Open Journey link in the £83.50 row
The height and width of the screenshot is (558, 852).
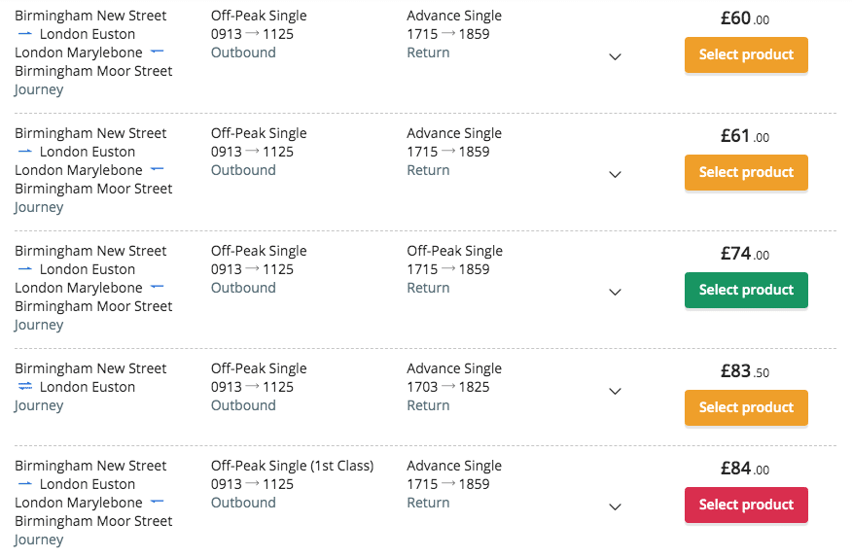coord(39,406)
